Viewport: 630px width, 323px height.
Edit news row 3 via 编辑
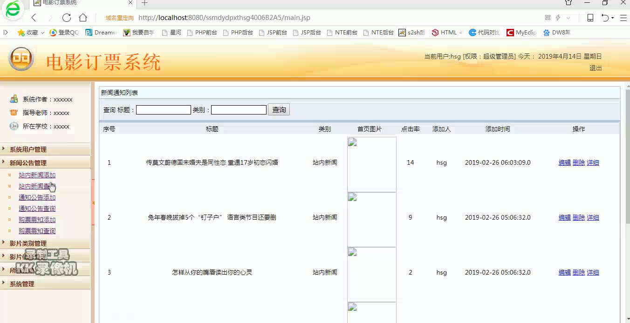click(x=565, y=272)
